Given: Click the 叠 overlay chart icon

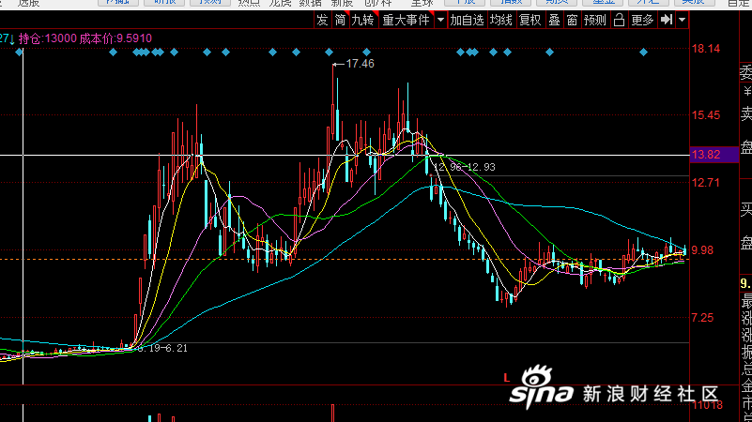Looking at the screenshot, I should (554, 20).
